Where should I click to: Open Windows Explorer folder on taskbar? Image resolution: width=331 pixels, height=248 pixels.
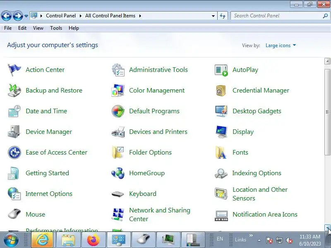tap(68, 240)
